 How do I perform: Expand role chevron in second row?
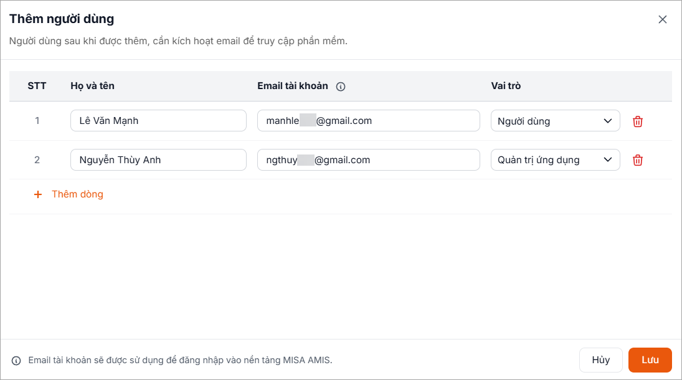(x=608, y=160)
